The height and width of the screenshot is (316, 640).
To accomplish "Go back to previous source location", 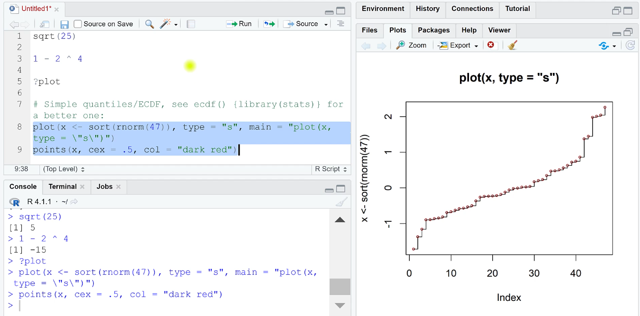I will [14, 24].
